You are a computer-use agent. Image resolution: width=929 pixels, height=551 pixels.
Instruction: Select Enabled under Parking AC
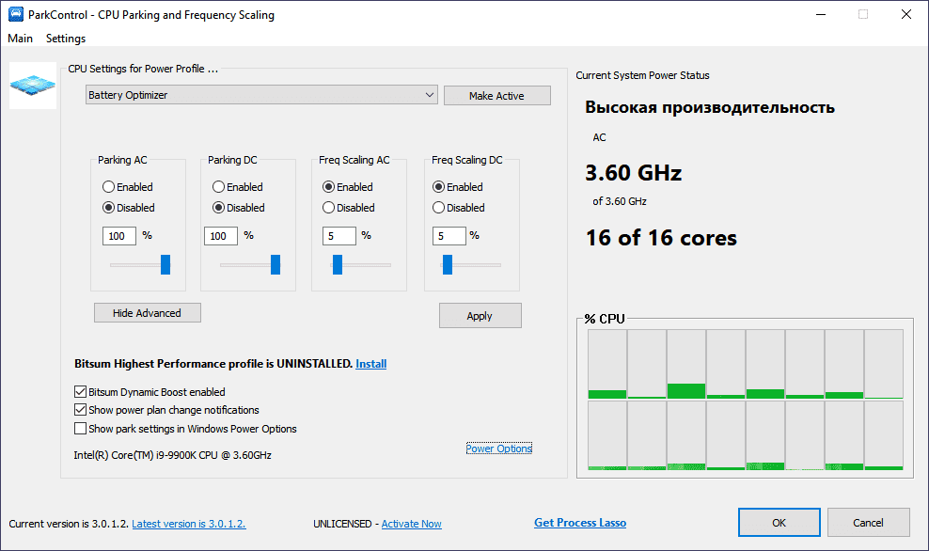pyautogui.click(x=127, y=186)
